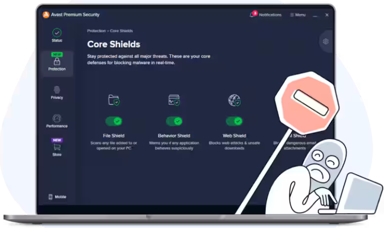
Task: Click the Behavior Shield window icon
Action: [174, 100]
